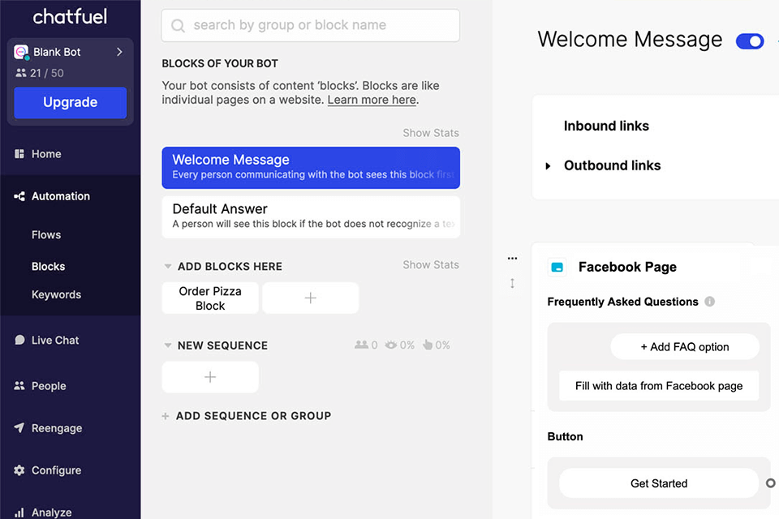Expand the Outbound links section
Image resolution: width=779 pixels, height=519 pixels.
pos(548,166)
